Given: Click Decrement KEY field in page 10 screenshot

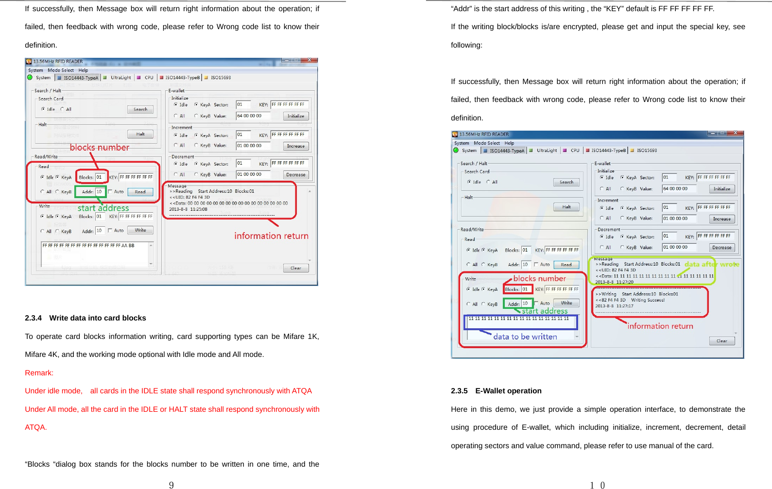Looking at the screenshot, I should click(x=717, y=236).
